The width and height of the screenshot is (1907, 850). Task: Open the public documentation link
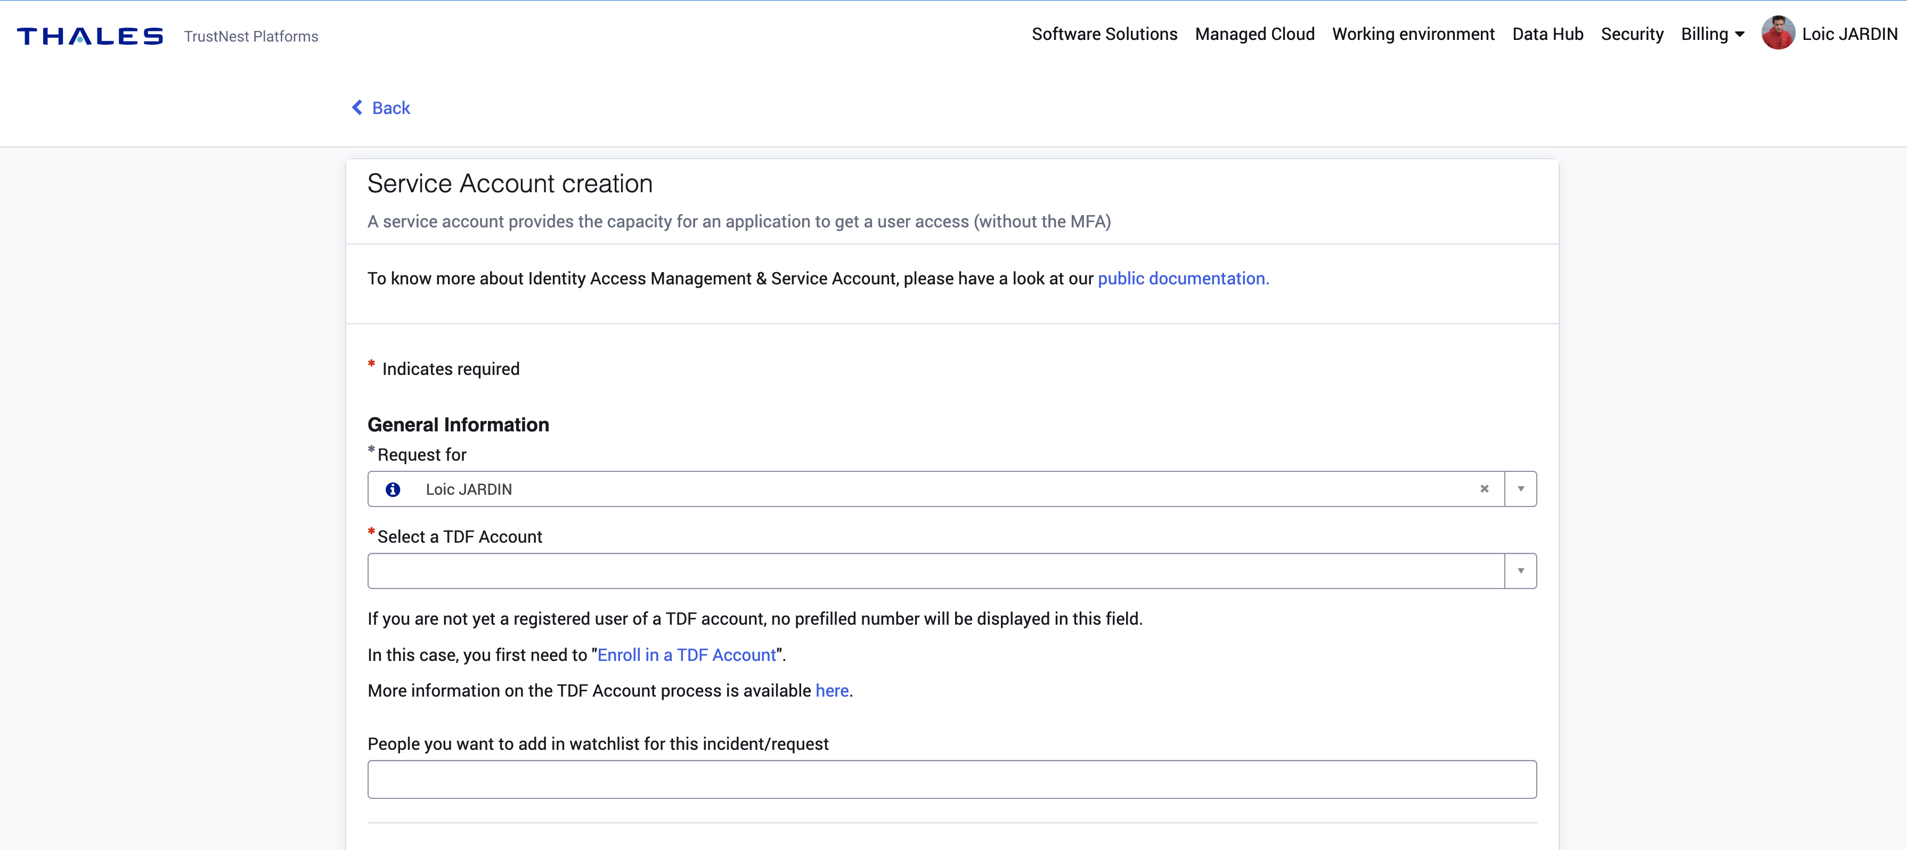click(x=1183, y=279)
